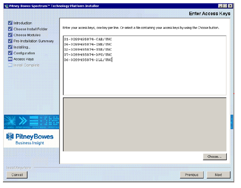Click the checkmark icon beside Installing...

(x=10, y=47)
